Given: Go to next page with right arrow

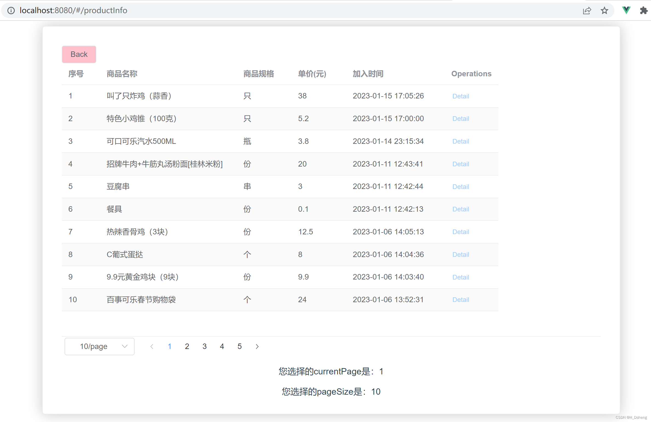Looking at the screenshot, I should 257,347.
